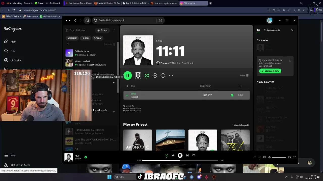Pause using the bottom player bar button

point(180,155)
